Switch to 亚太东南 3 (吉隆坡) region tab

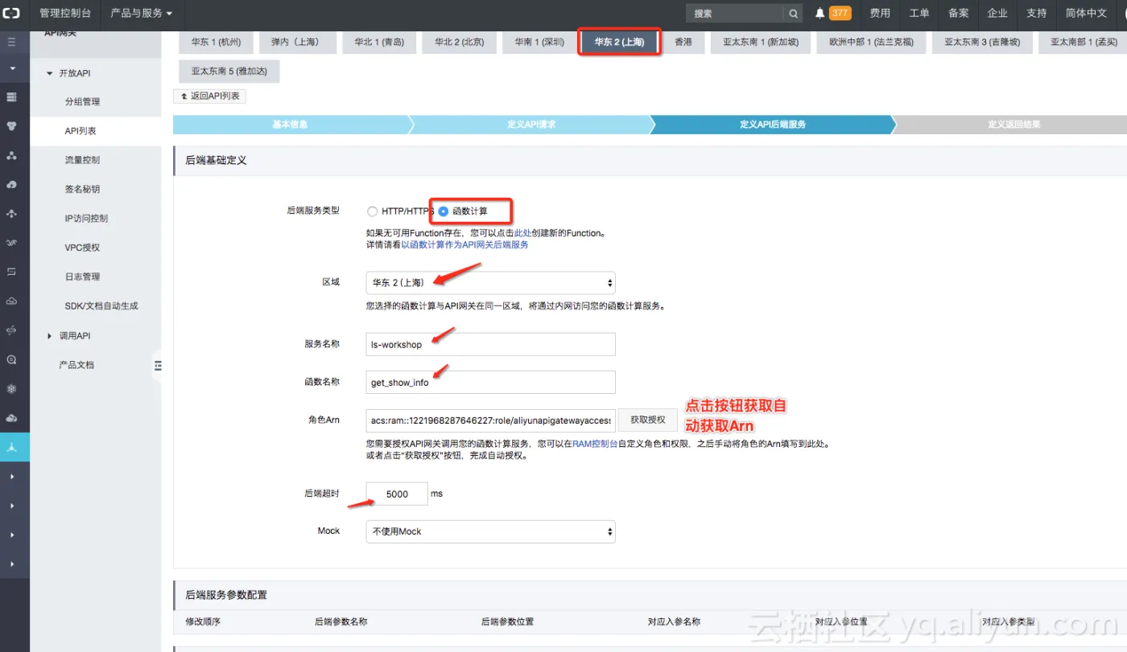pos(982,42)
